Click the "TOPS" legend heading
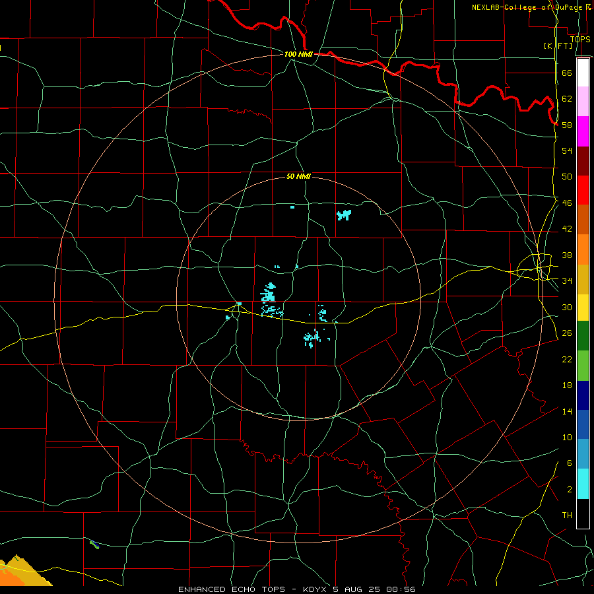Viewport: 594px width, 594px height. [x=580, y=39]
